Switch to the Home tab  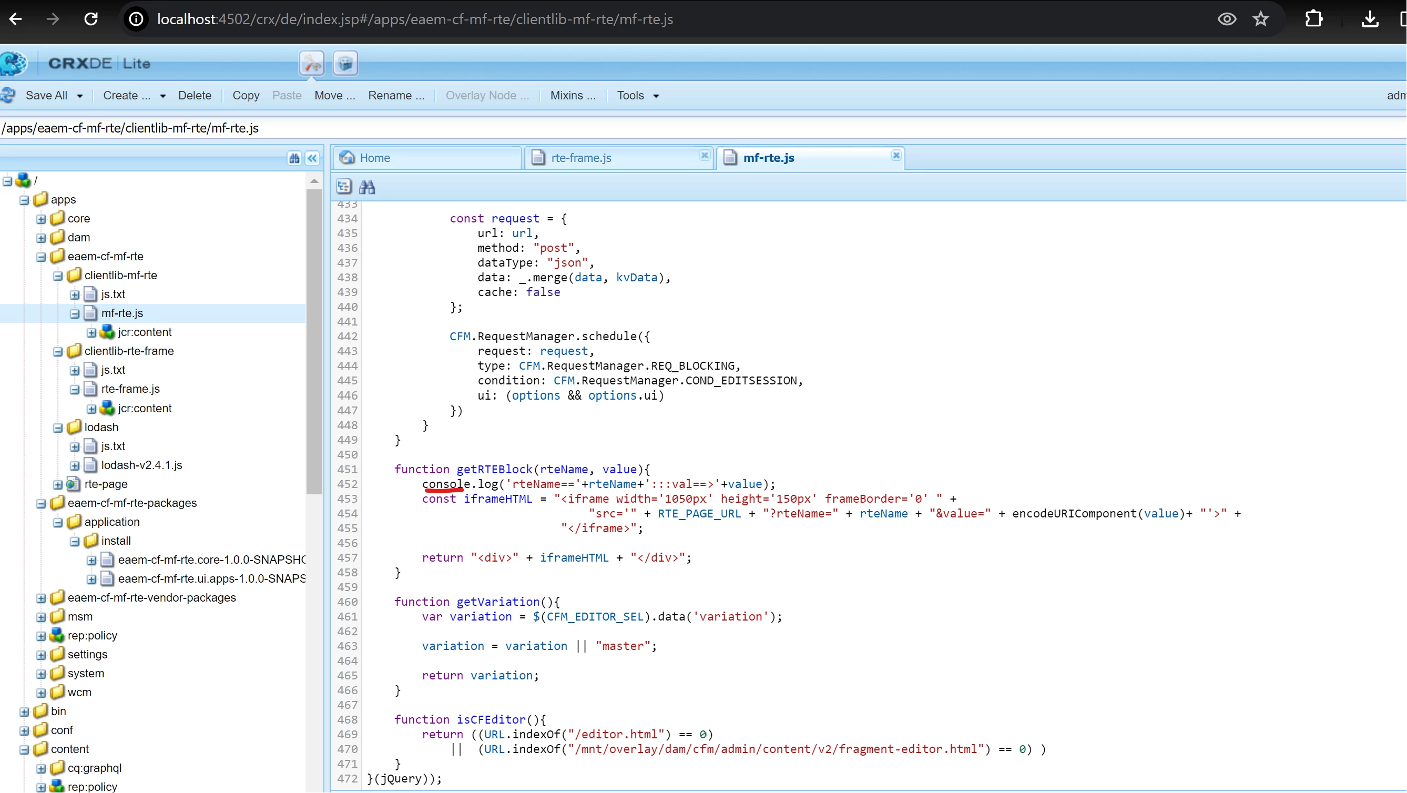(x=375, y=158)
